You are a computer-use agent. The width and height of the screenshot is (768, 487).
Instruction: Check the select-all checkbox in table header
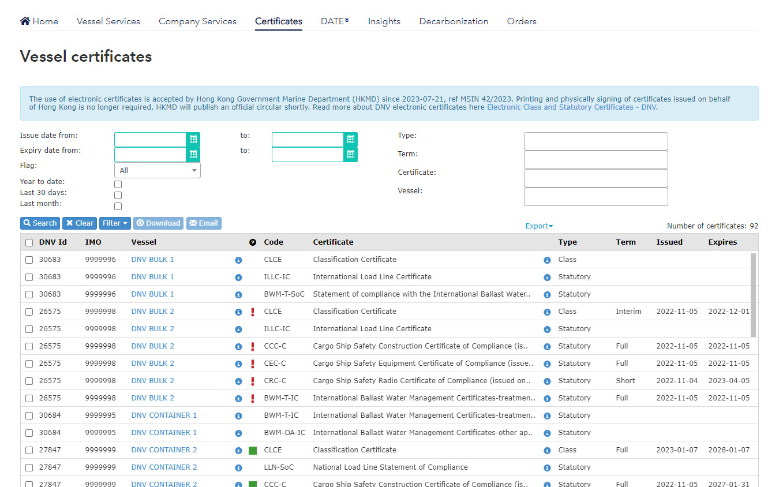(x=29, y=242)
